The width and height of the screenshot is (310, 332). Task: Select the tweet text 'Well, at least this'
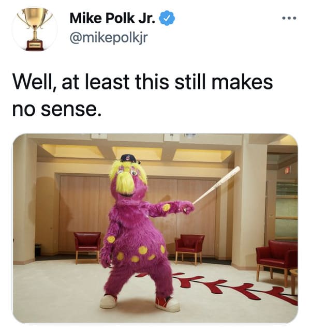pos(91,82)
